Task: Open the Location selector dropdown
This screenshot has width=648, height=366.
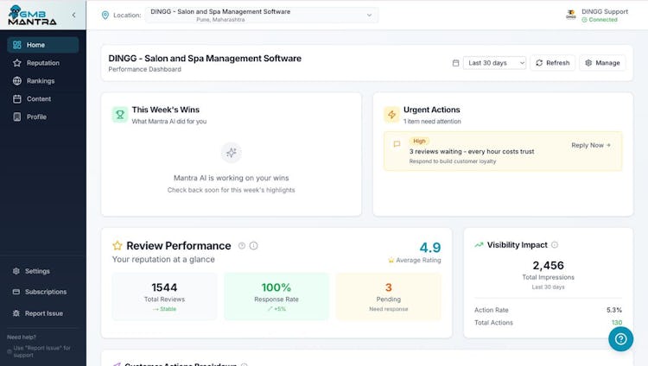Action: pos(261,16)
